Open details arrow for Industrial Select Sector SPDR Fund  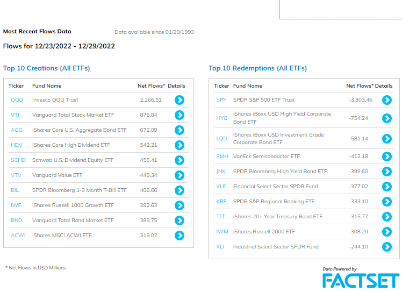click(387, 247)
